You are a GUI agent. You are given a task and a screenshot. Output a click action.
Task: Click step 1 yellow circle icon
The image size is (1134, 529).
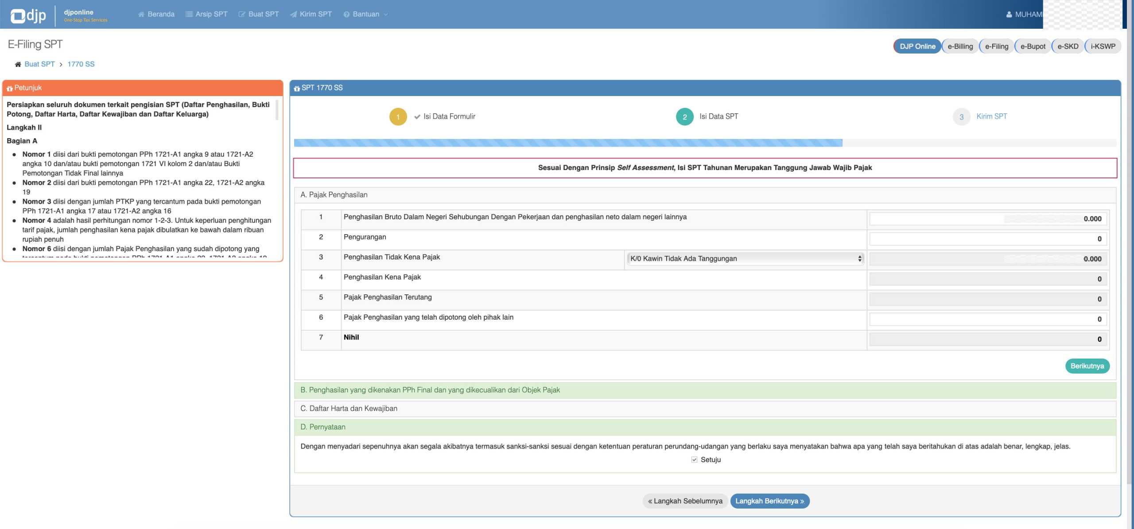click(x=398, y=117)
